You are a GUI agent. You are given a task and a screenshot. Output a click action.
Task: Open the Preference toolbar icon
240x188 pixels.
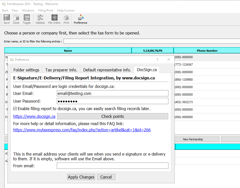(x=81, y=19)
